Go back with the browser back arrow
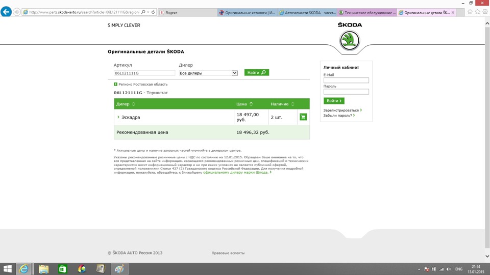 pyautogui.click(x=6, y=12)
